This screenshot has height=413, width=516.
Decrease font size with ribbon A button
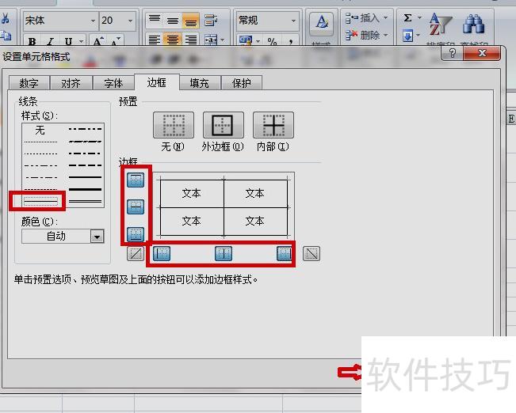116,41
